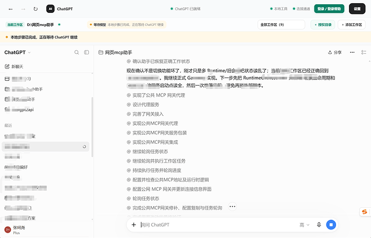Open the task list icon beside ellipsis
The height and width of the screenshot is (238, 371).
pos(363,52)
